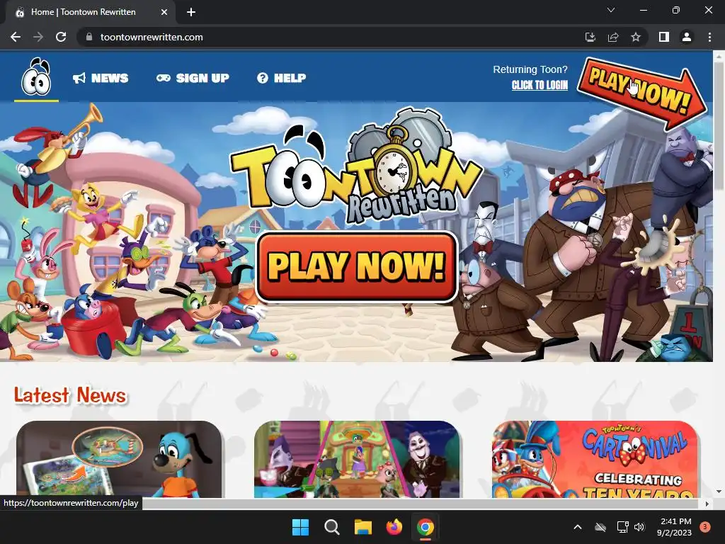Open the Chrome profile menu

pyautogui.click(x=687, y=37)
